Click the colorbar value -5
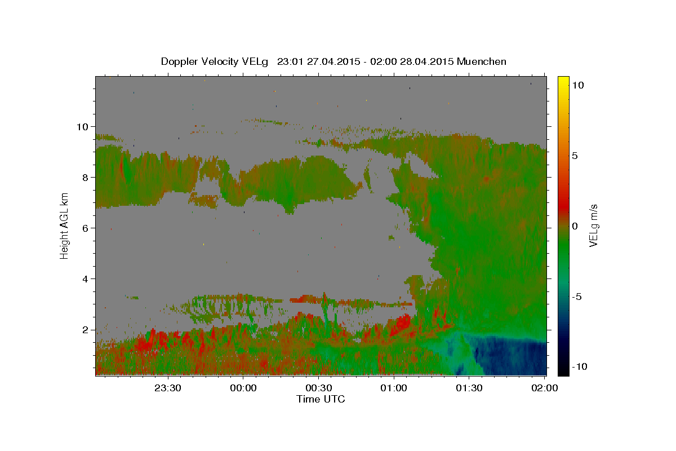This screenshot has height=451, width=676. pyautogui.click(x=577, y=297)
